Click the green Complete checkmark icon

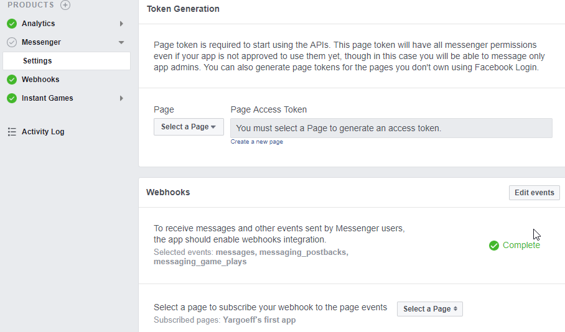[494, 246]
